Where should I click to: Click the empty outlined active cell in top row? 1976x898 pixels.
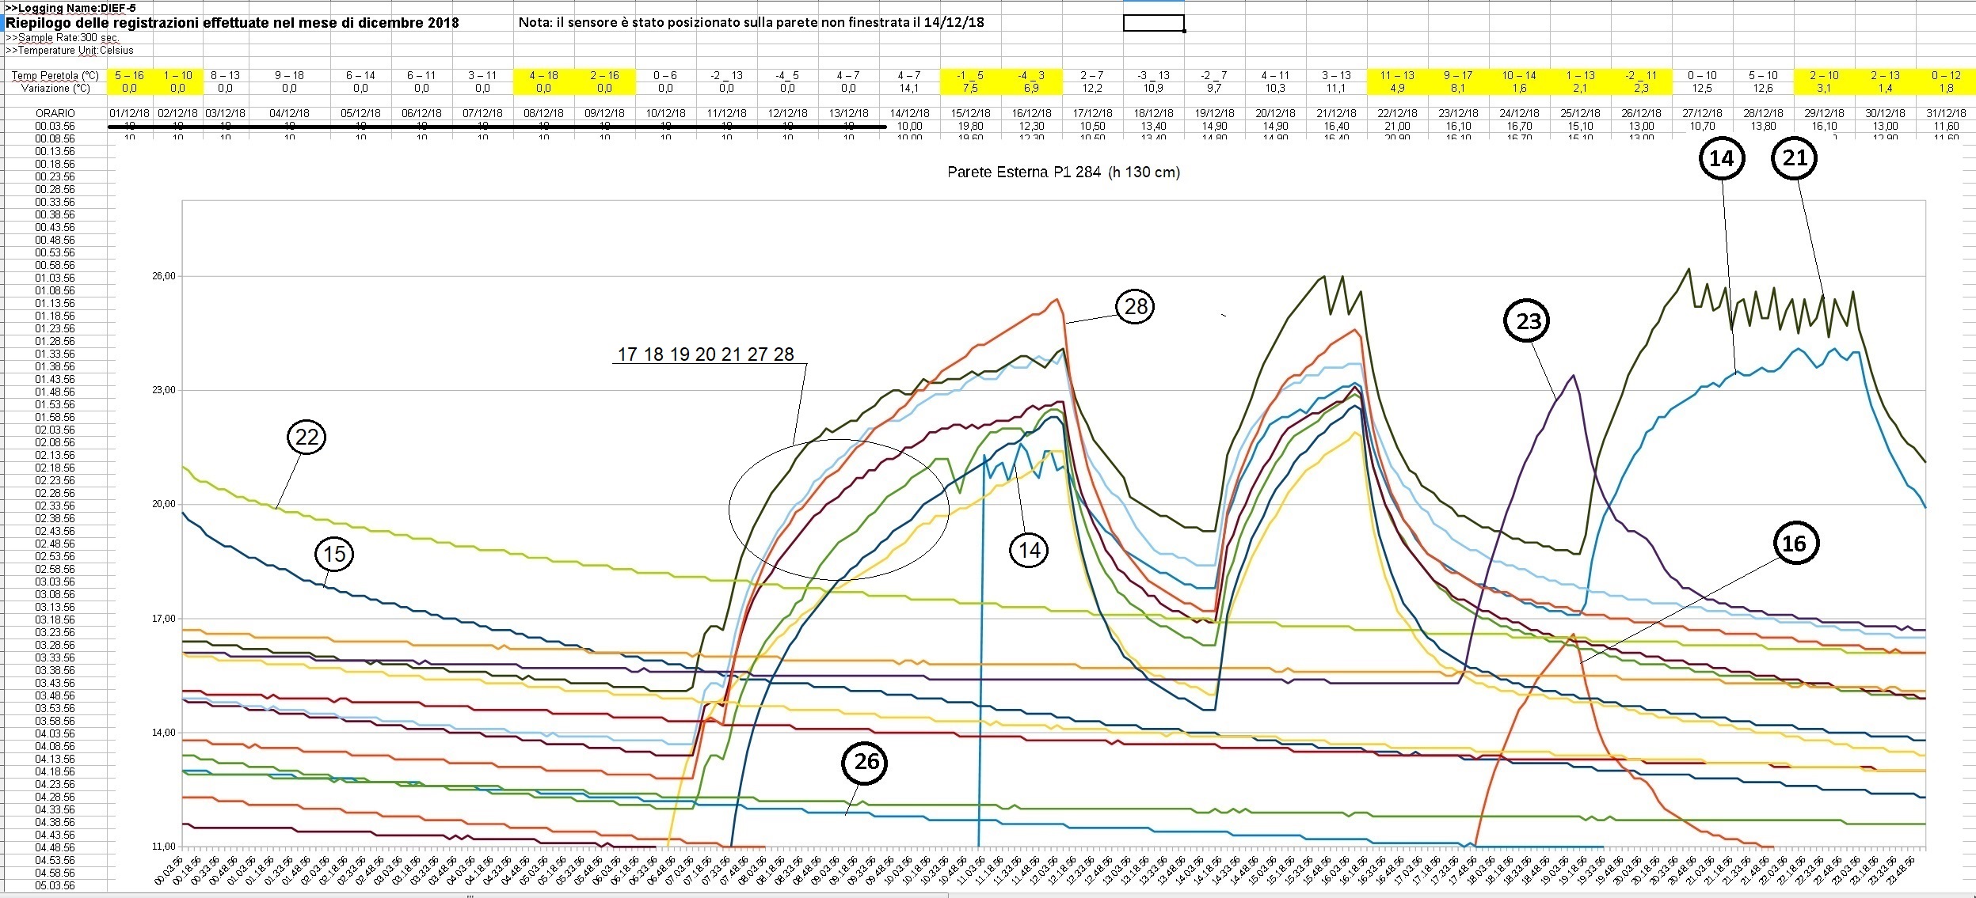(x=1153, y=23)
